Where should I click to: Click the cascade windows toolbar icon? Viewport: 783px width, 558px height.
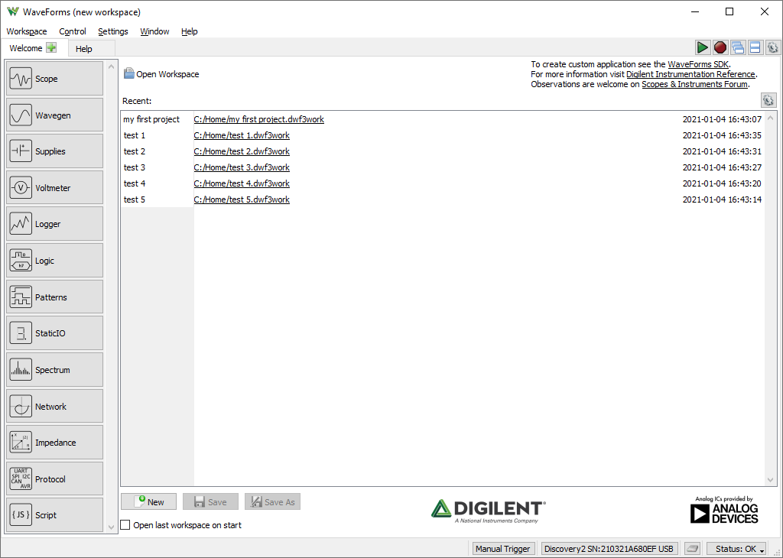pos(738,47)
